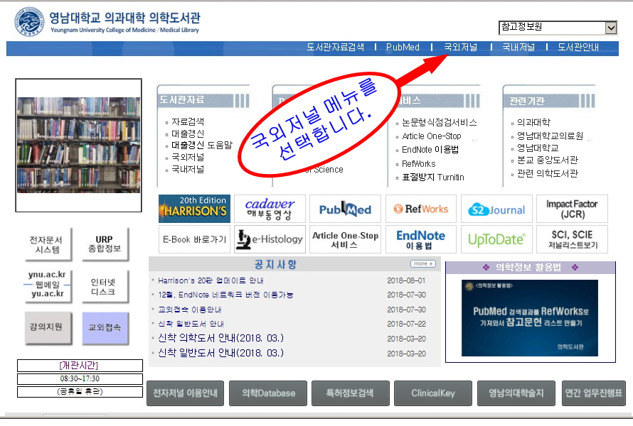Open PubMed in the top menu bar
Viewport: 633px width, 426px height.
403,47
